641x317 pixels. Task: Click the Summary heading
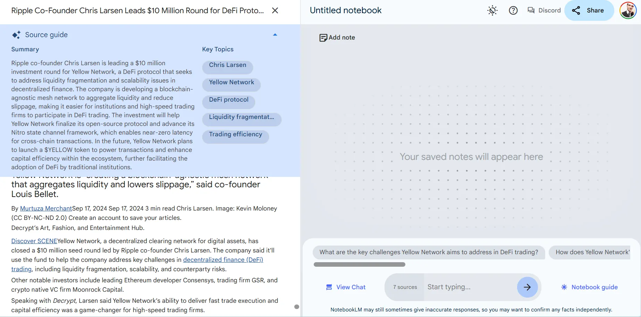pos(25,49)
